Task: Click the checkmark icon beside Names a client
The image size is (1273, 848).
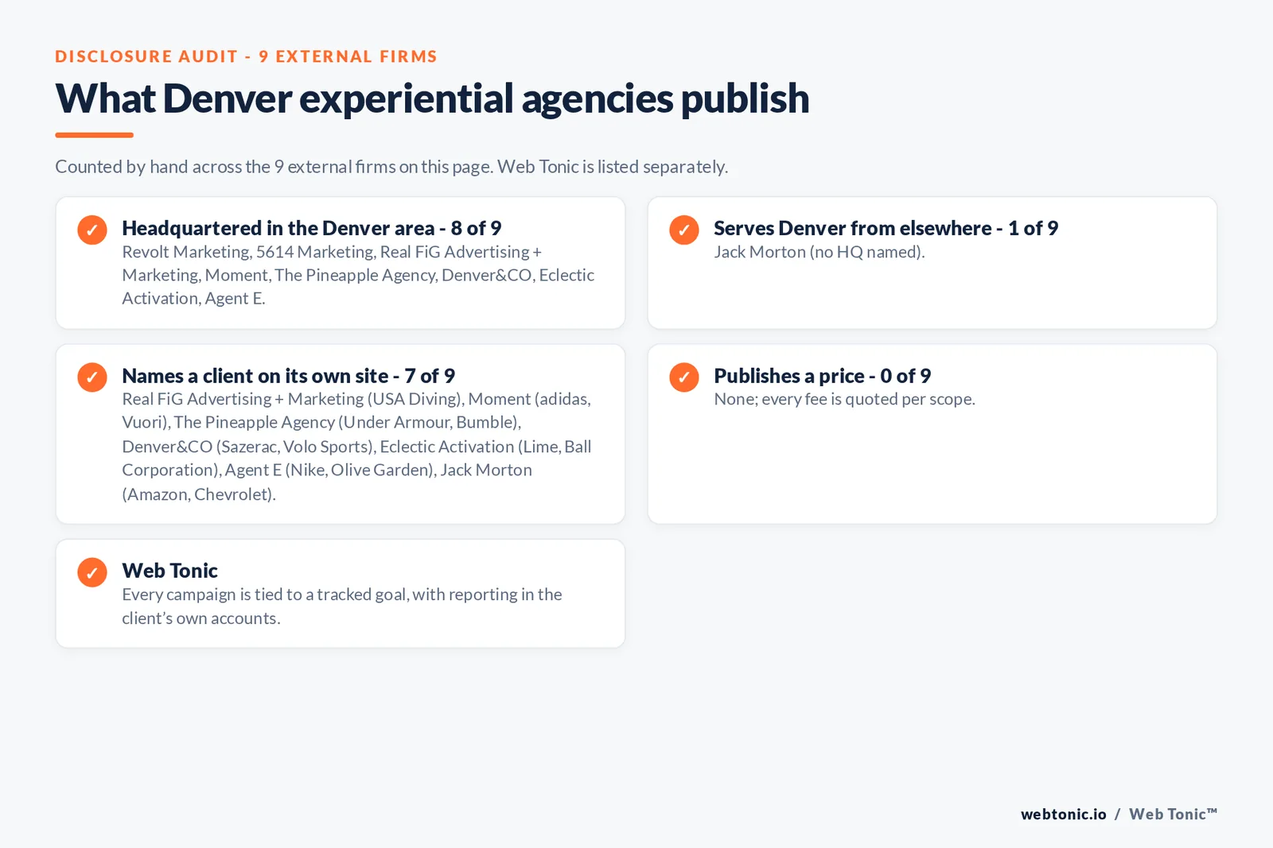Action: click(92, 377)
